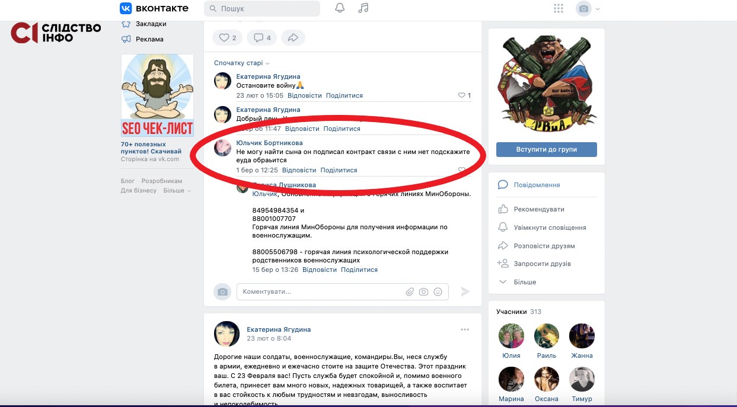Open member Марина avatar
The height and width of the screenshot is (407, 737).
[511, 379]
